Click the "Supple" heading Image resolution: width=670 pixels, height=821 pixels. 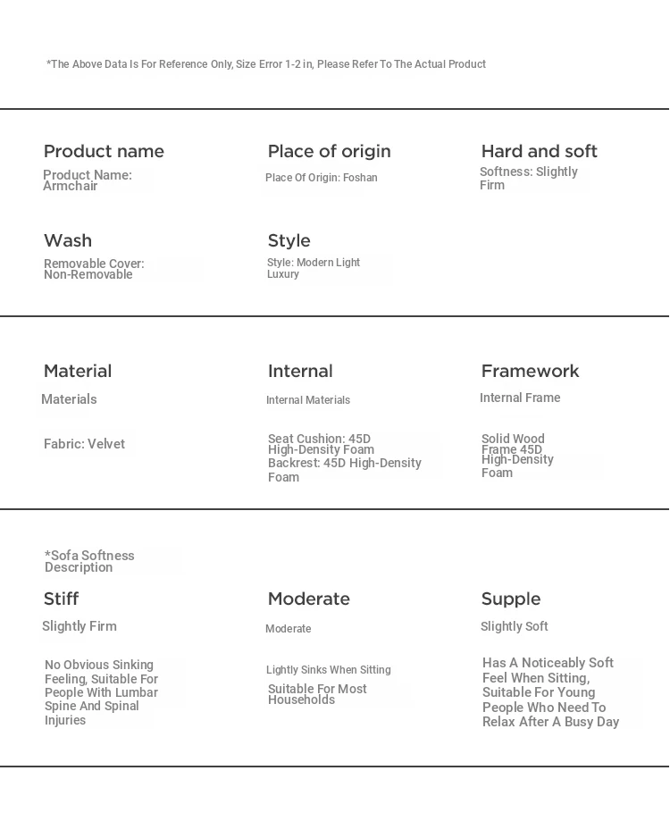[x=510, y=599]
